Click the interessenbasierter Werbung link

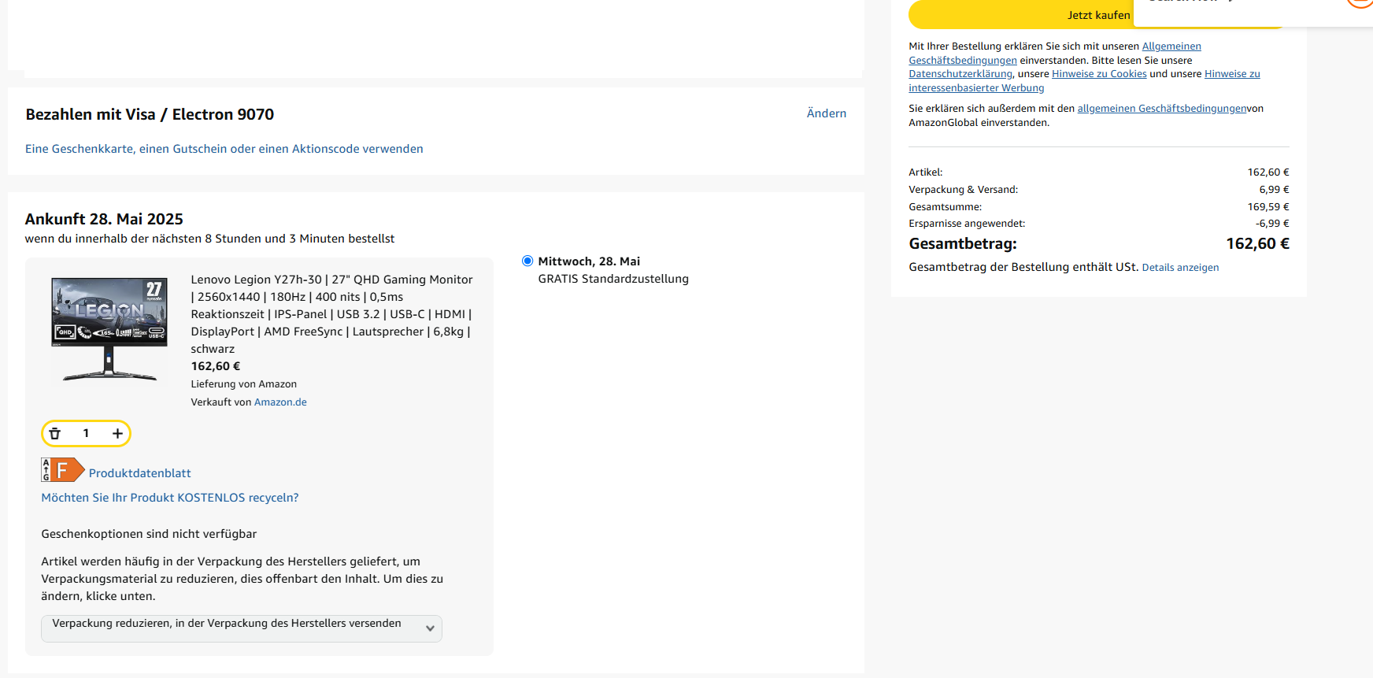[976, 88]
